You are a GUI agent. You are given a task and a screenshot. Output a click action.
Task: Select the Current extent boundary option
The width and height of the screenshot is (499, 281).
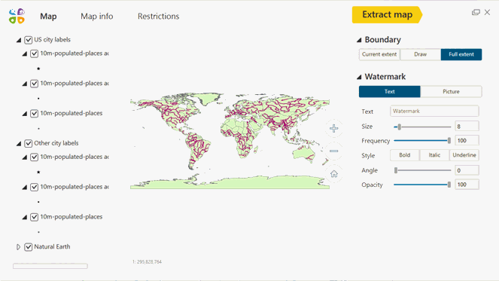tap(379, 54)
